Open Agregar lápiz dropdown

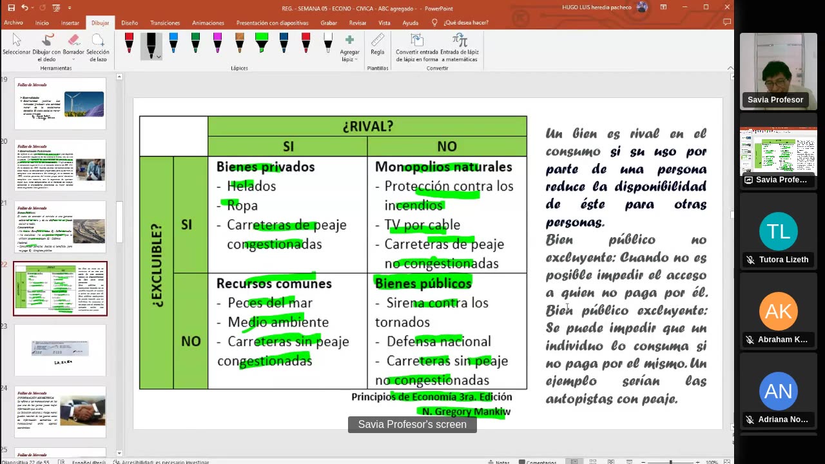[x=350, y=48]
